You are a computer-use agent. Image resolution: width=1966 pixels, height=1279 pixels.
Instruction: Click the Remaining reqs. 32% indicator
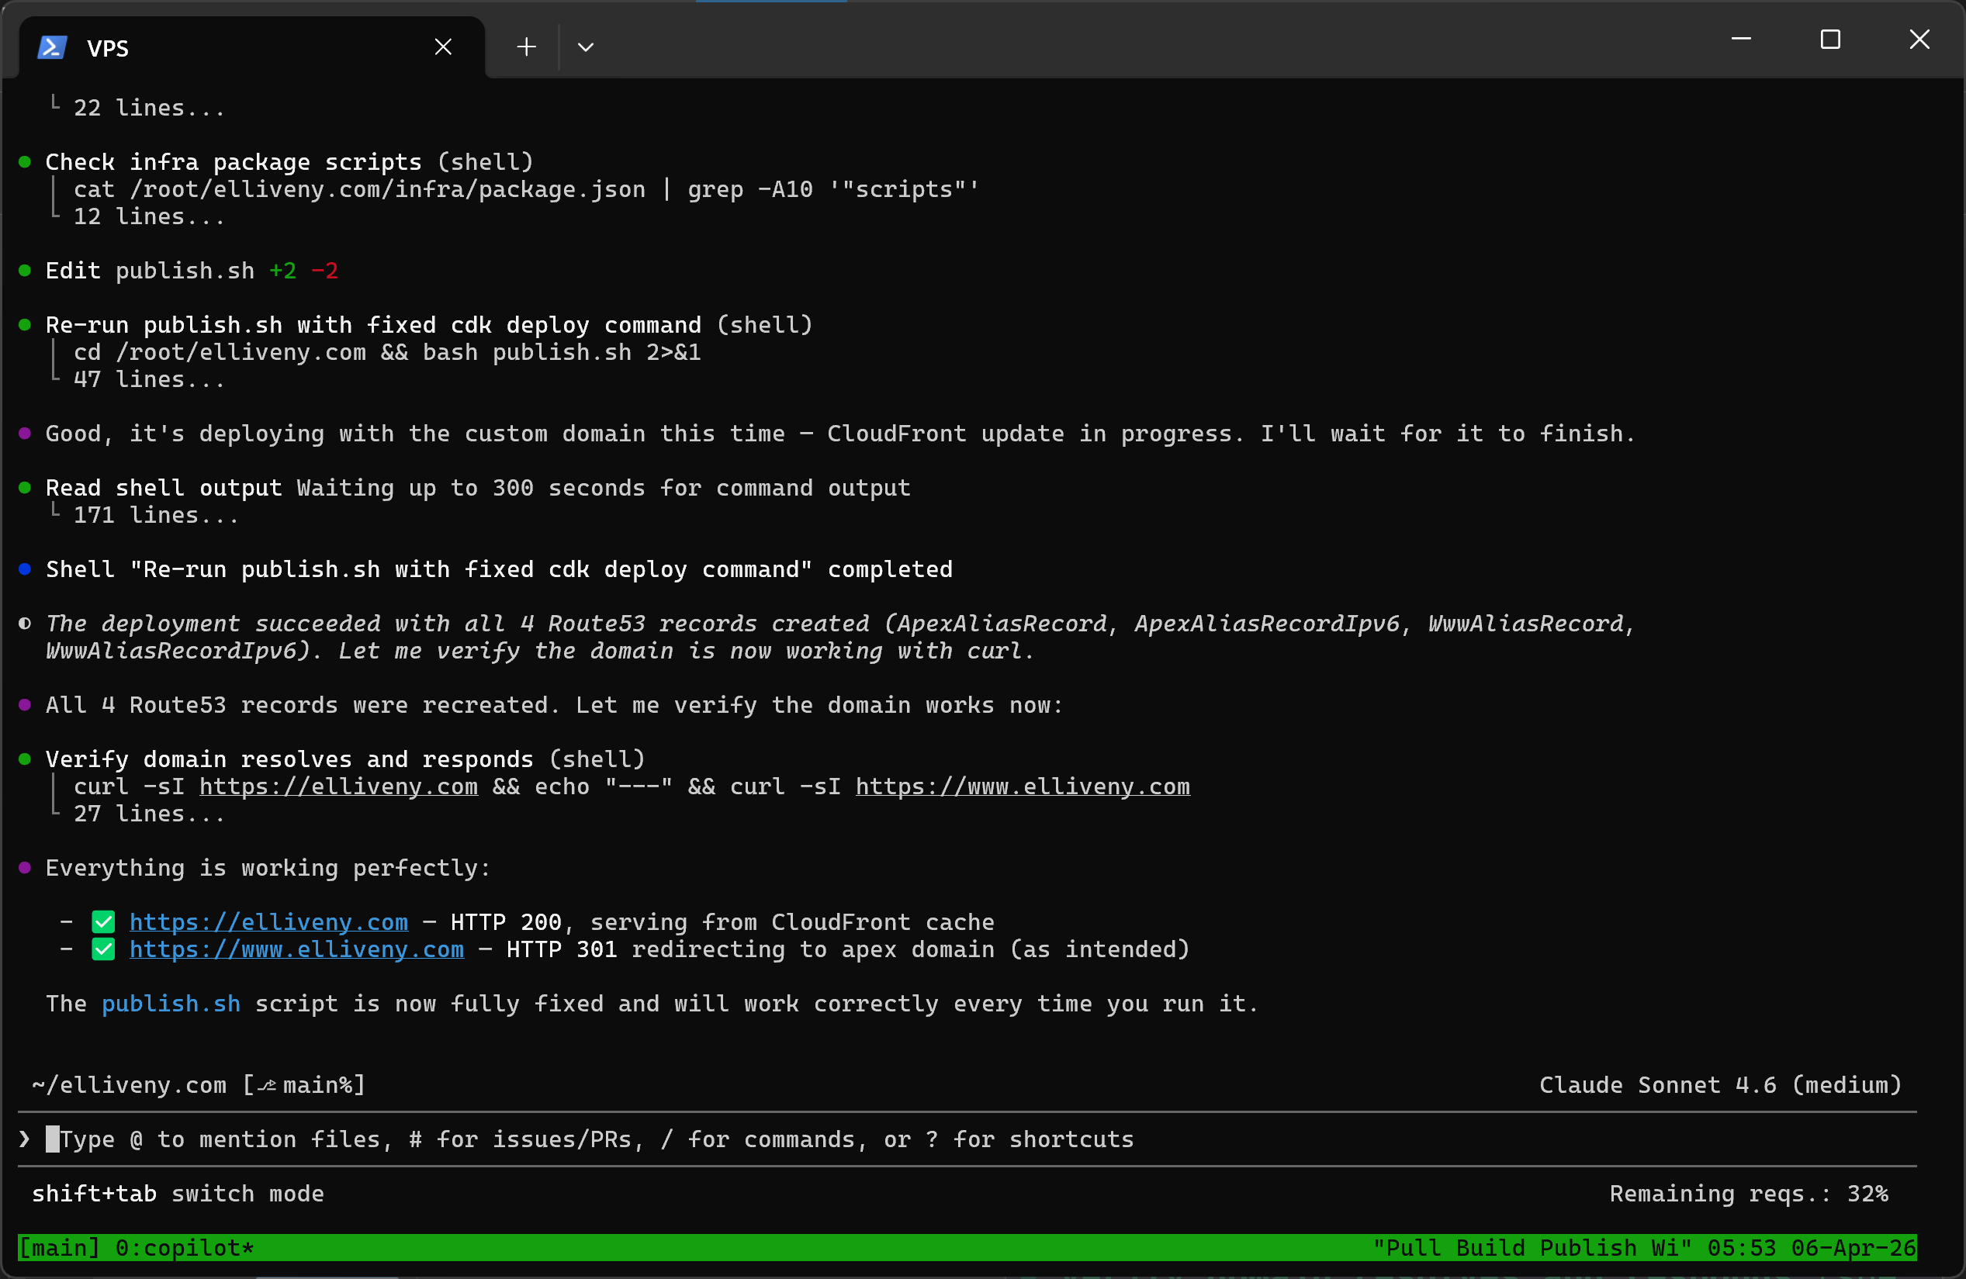(1748, 1193)
